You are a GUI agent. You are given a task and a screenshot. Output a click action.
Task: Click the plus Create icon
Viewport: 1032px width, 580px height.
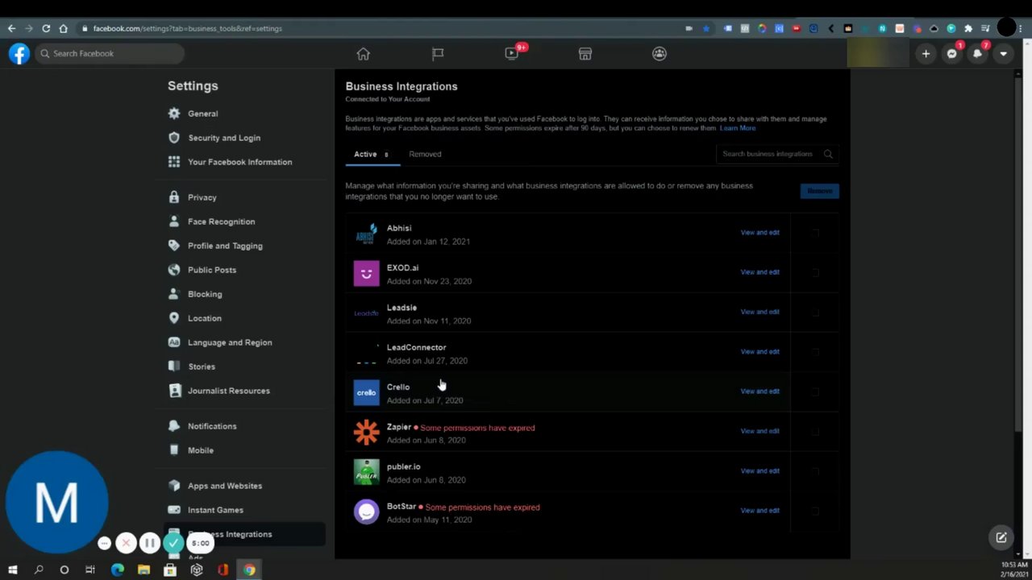click(x=926, y=53)
